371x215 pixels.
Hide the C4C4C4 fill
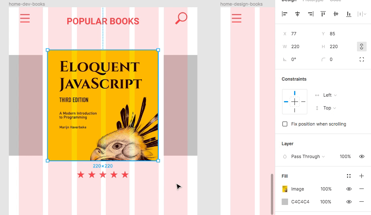349,202
